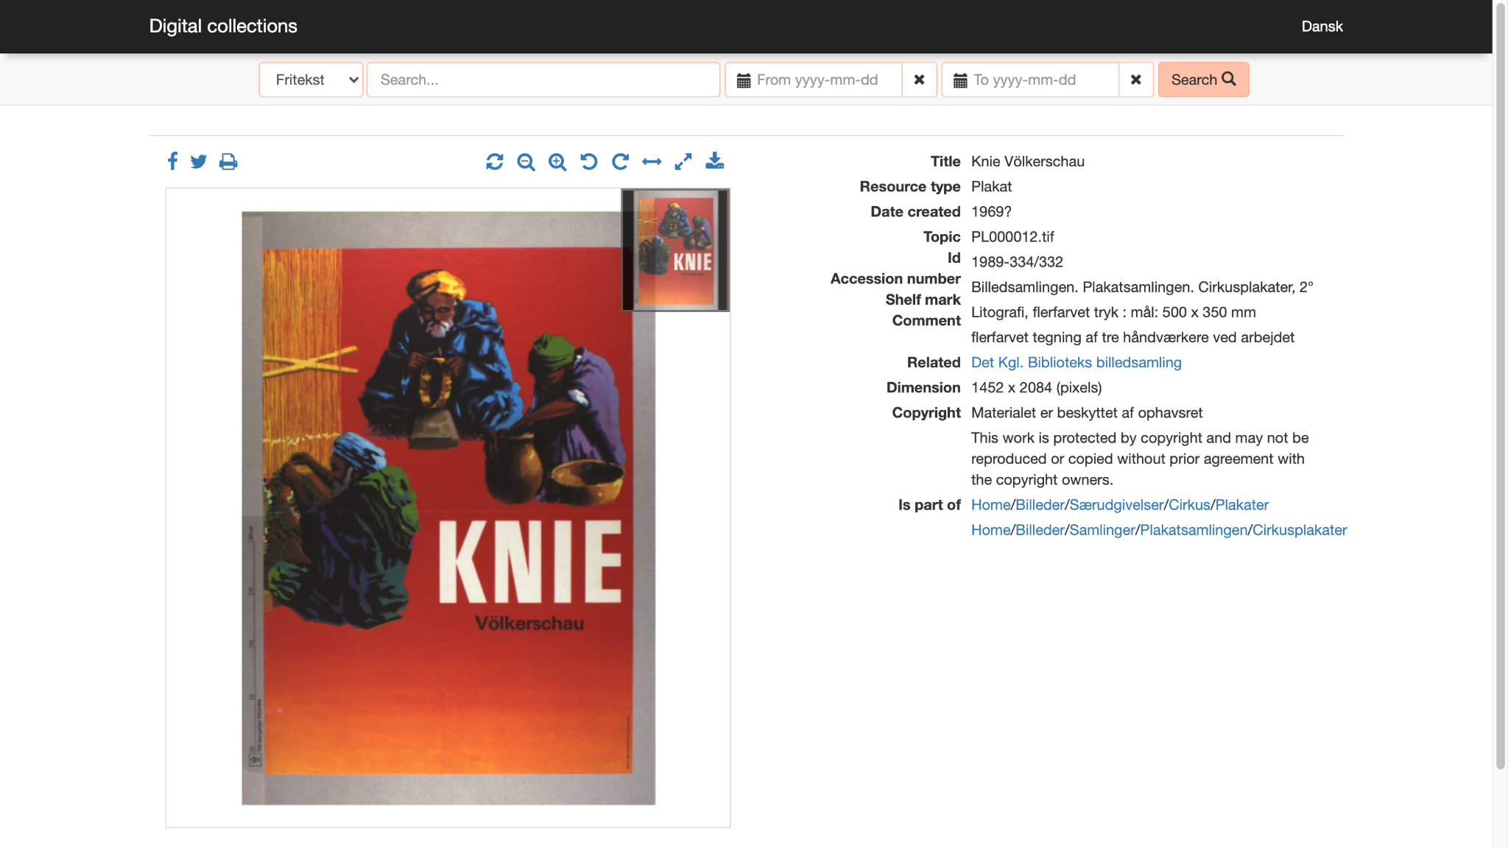Open the From date calendar picker
The height and width of the screenshot is (848, 1508).
744,80
